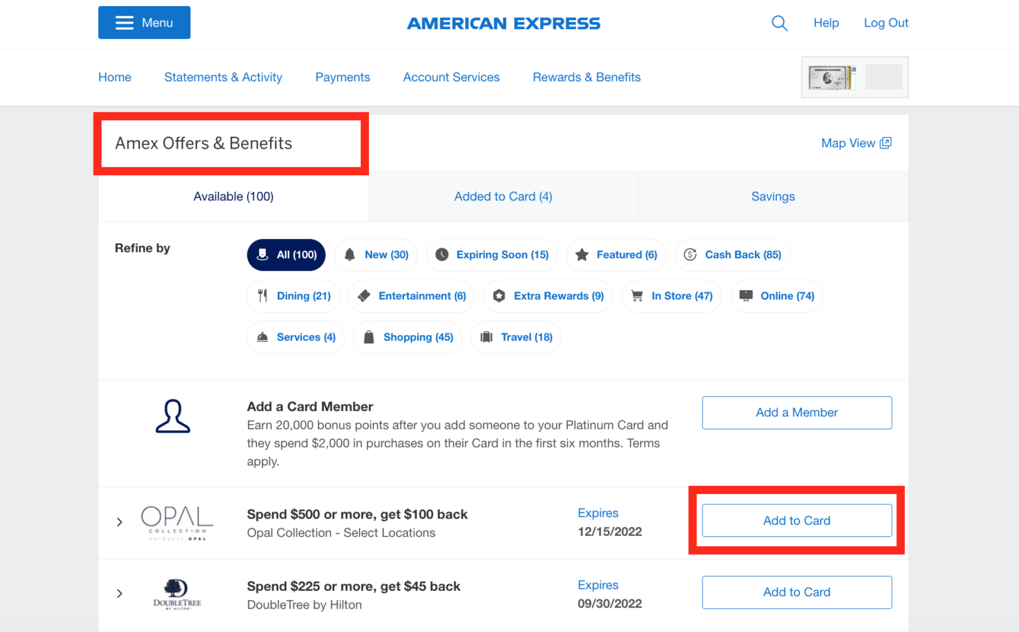Expand the DoubleTree by Hilton offer
Image resolution: width=1019 pixels, height=632 pixels.
click(119, 594)
